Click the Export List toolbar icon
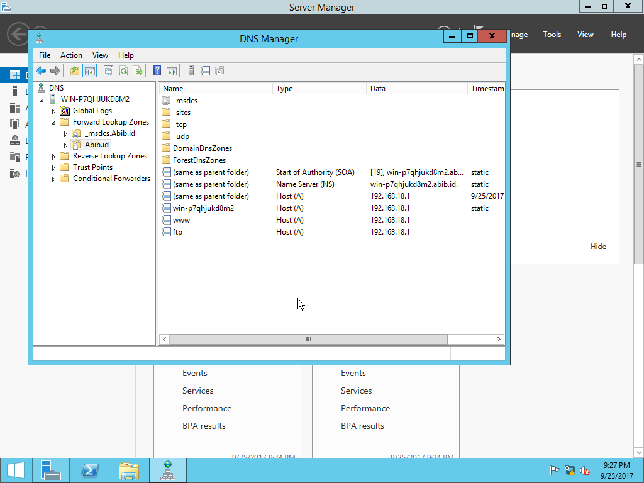This screenshot has width=644, height=483. pyautogui.click(x=137, y=70)
